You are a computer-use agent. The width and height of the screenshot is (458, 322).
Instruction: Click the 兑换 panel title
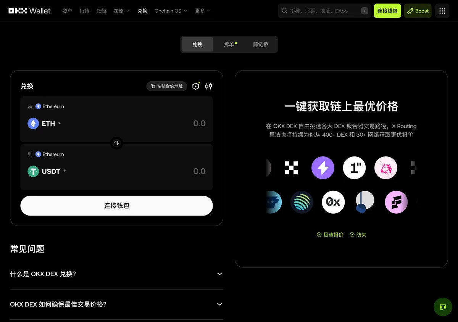[27, 86]
